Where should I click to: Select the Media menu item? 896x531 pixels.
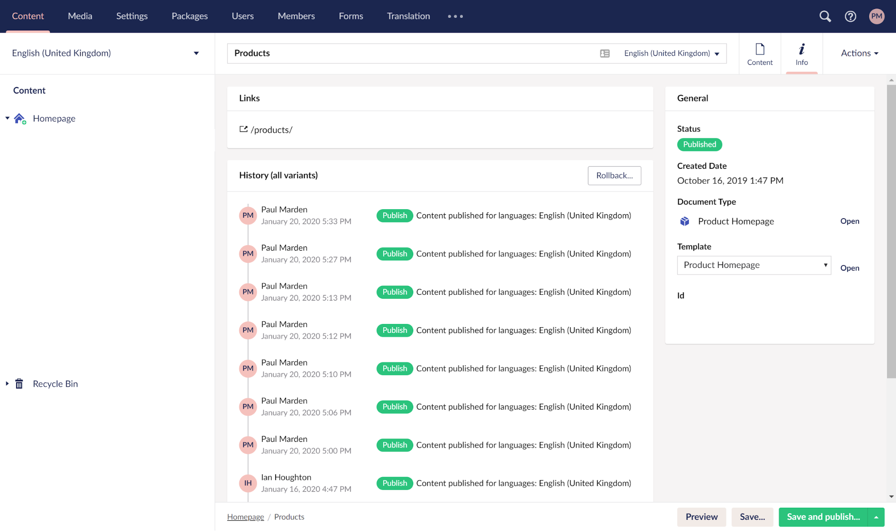pyautogui.click(x=79, y=16)
